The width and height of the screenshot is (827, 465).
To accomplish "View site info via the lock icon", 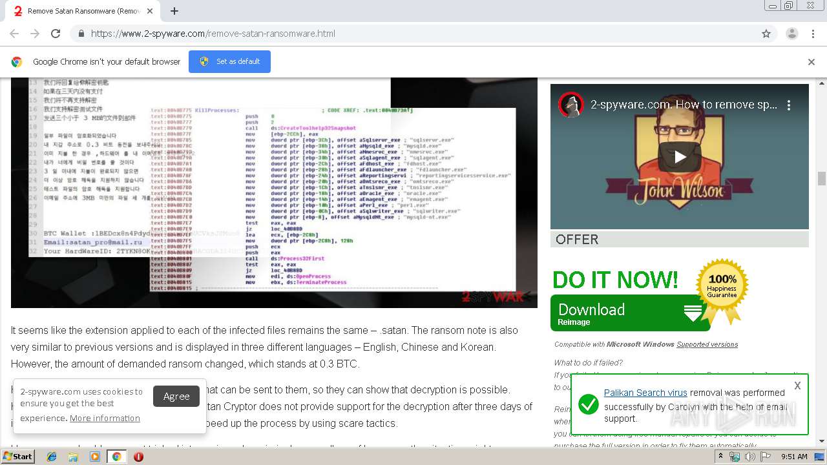I will (x=81, y=34).
